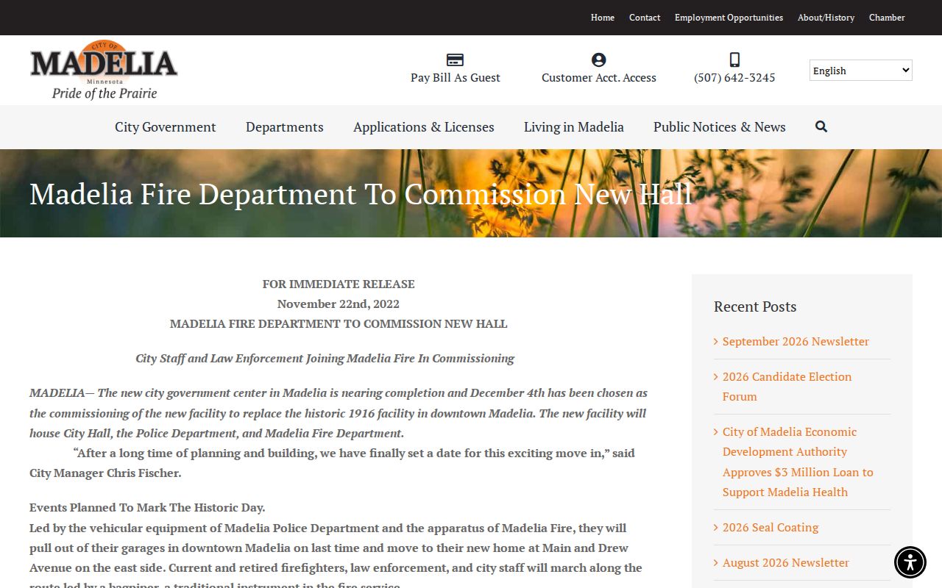Open Public Notices & News menu
942x588 pixels.
coord(720,127)
